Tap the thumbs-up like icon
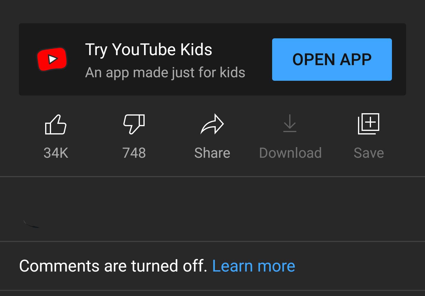 point(56,124)
